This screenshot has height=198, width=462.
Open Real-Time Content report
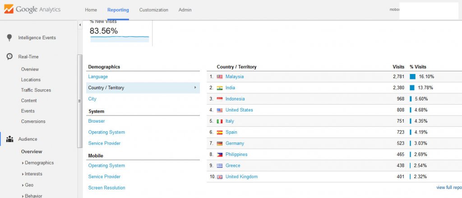coord(29,101)
